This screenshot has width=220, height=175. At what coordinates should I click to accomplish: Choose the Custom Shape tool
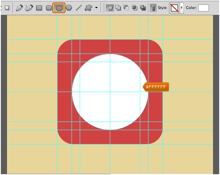tap(89, 8)
